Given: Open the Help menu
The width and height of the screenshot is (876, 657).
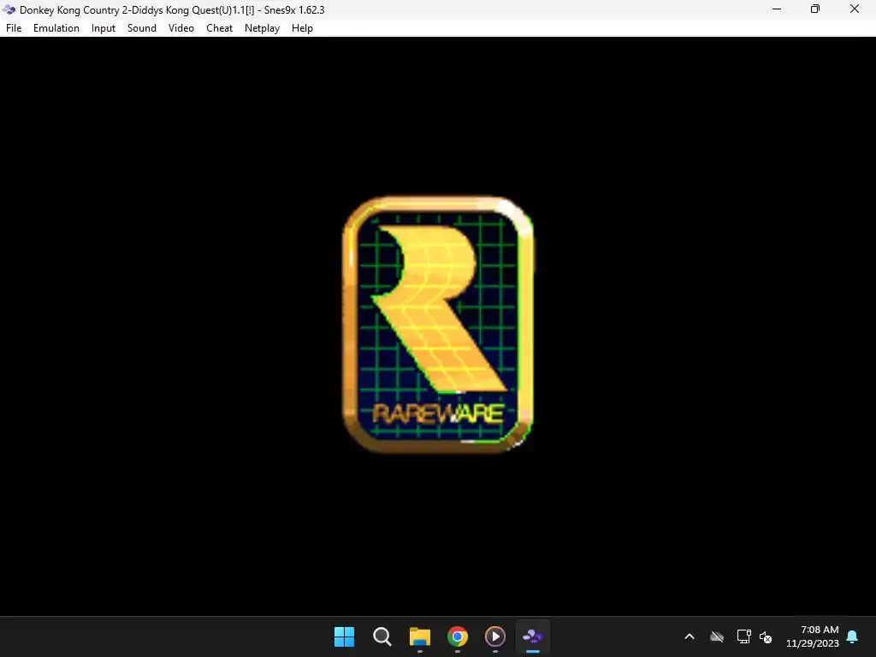Looking at the screenshot, I should tap(302, 28).
